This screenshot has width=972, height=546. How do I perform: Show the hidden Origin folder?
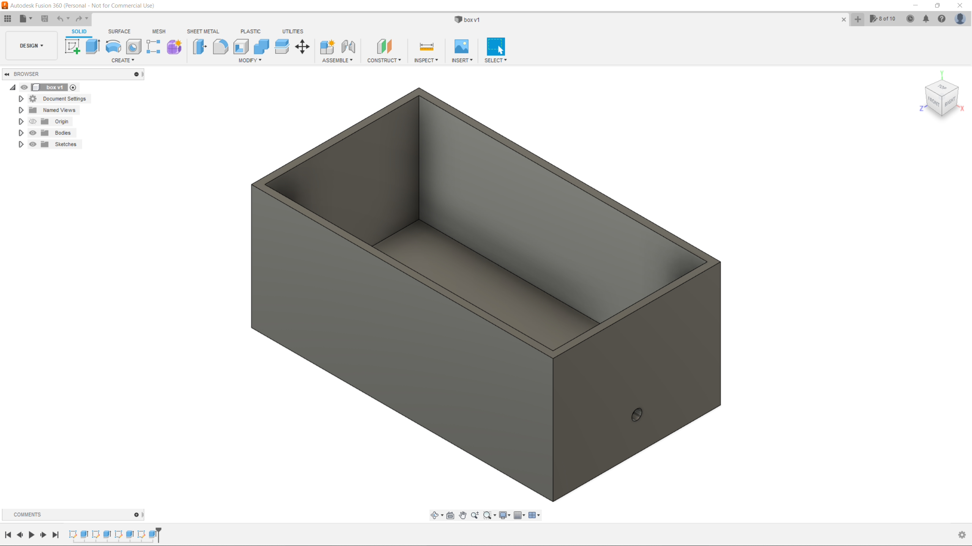[33, 121]
